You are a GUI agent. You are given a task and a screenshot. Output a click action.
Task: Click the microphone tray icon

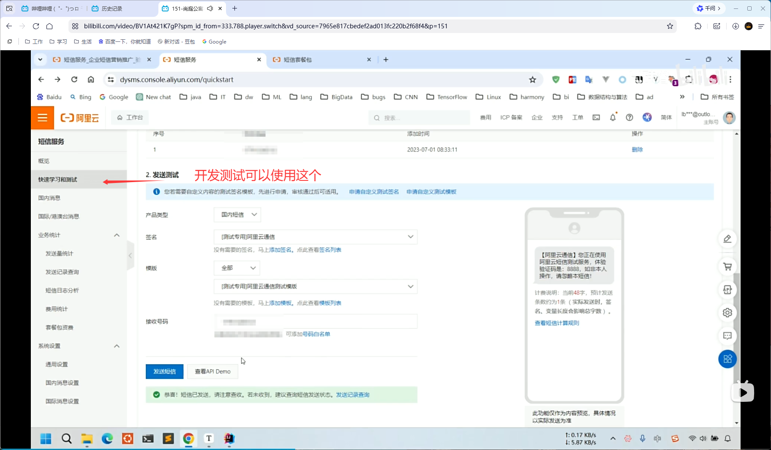click(x=643, y=439)
